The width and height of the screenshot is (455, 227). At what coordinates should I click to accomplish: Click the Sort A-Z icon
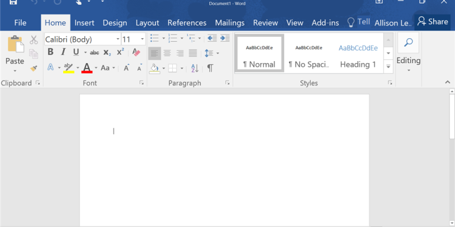coord(195,68)
